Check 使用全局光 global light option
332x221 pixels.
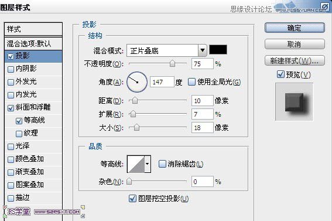pyautogui.click(x=191, y=82)
